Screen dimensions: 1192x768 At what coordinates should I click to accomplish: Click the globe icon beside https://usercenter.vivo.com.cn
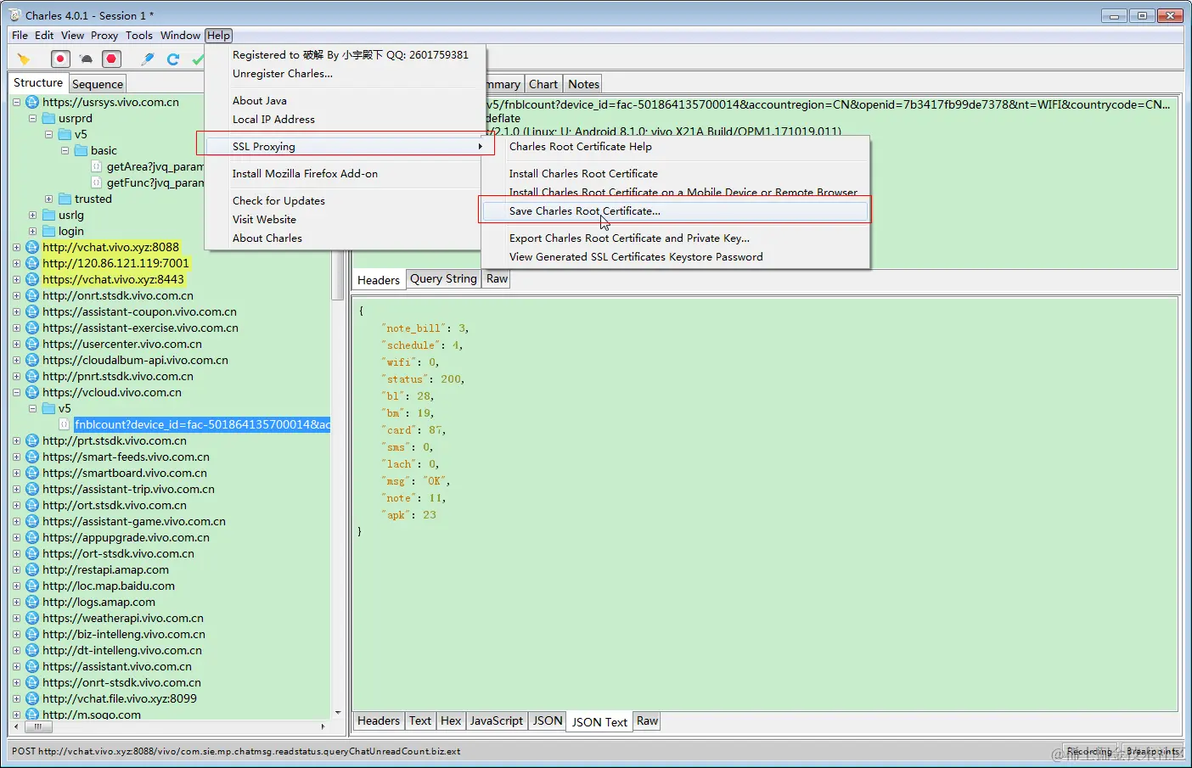(x=32, y=344)
